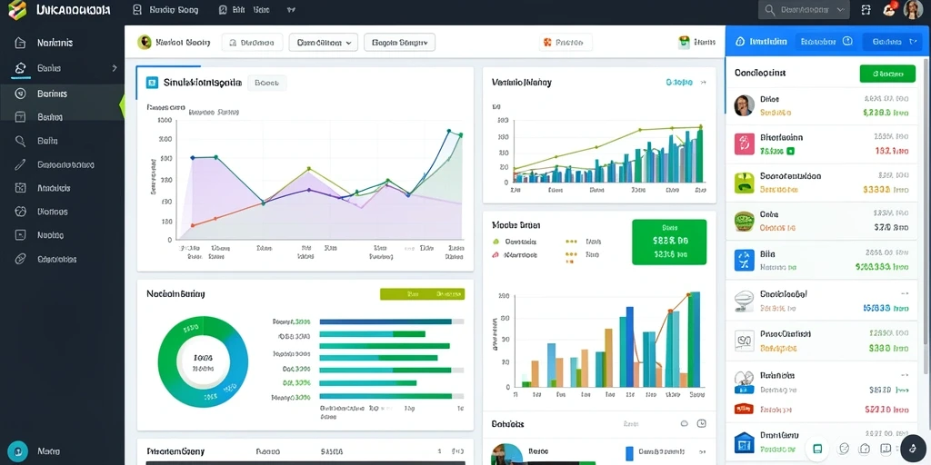Open the notification bell with red badge

click(x=889, y=9)
